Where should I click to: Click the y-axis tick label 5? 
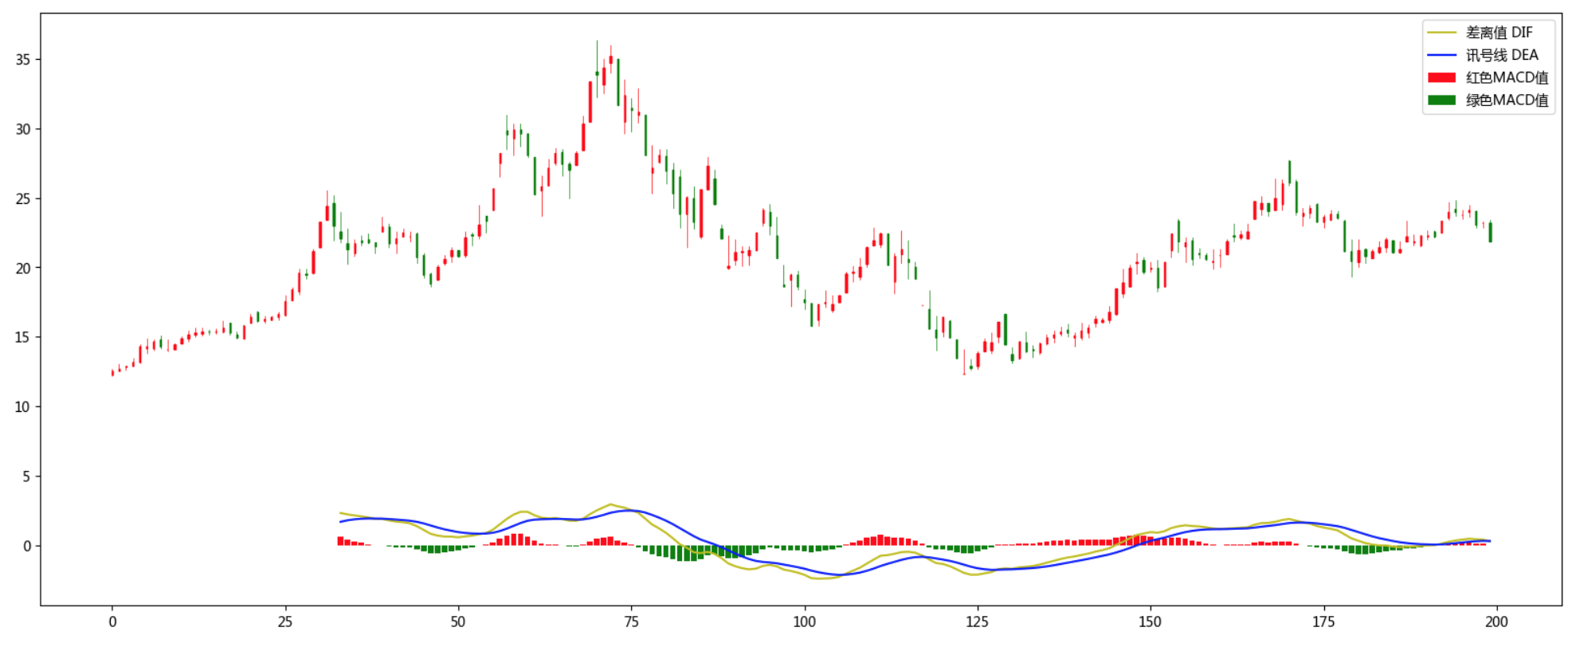coord(27,476)
